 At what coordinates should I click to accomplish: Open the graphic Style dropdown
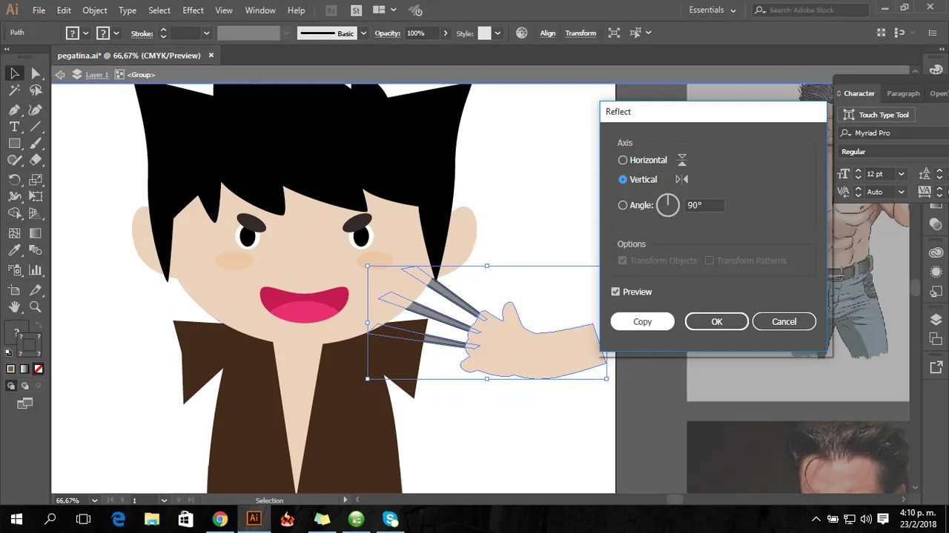(x=497, y=33)
